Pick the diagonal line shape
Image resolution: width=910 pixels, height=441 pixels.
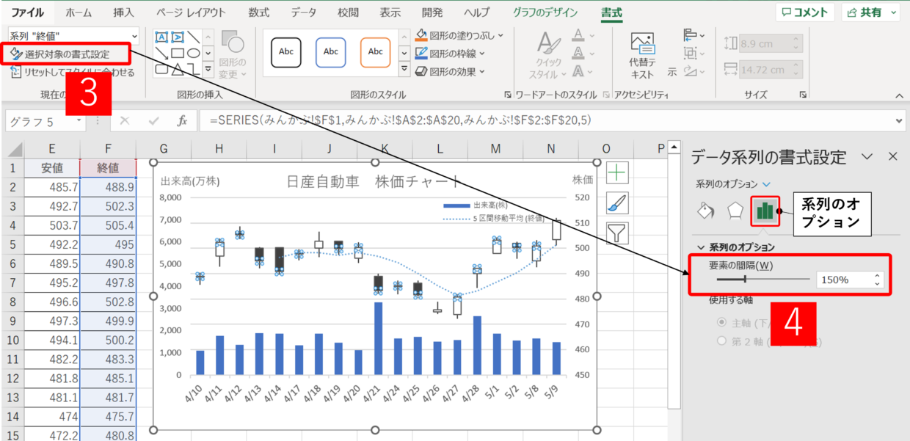click(193, 37)
